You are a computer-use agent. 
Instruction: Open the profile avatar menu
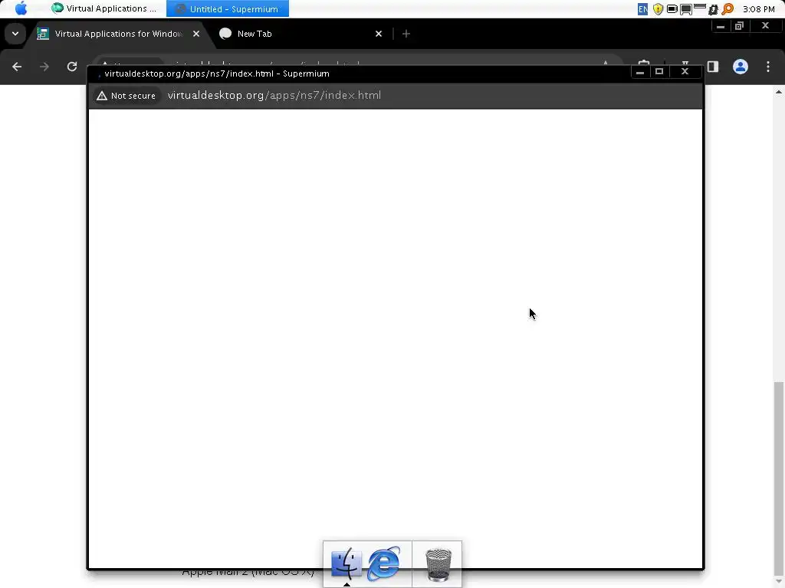click(741, 67)
